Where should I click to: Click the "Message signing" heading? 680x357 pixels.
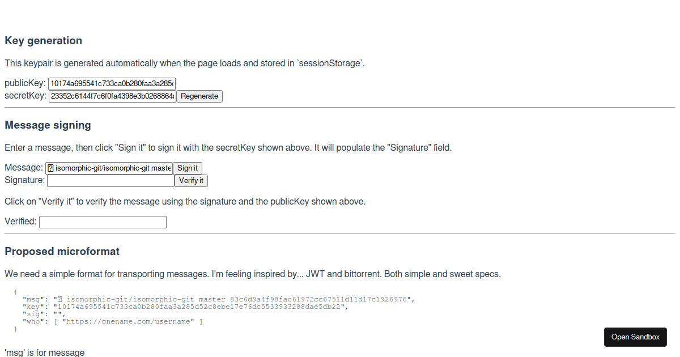tap(48, 125)
